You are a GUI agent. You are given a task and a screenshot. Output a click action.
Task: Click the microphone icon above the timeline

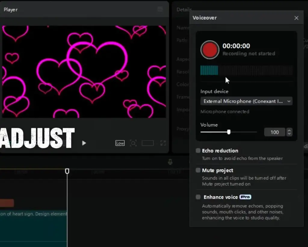pos(170,162)
